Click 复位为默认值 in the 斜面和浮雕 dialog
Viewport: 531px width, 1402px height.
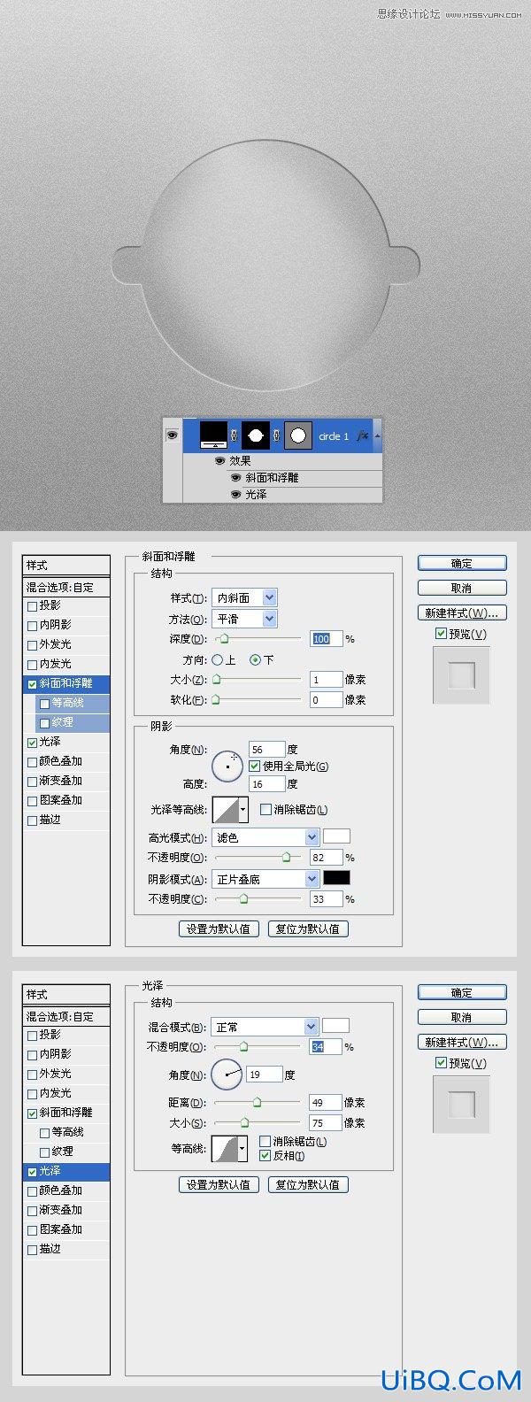(x=308, y=928)
